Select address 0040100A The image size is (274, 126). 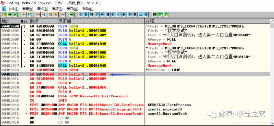tap(10, 35)
